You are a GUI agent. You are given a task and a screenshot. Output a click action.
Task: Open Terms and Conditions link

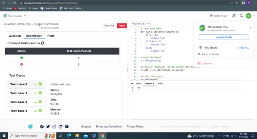pyautogui.click(x=109, y=127)
